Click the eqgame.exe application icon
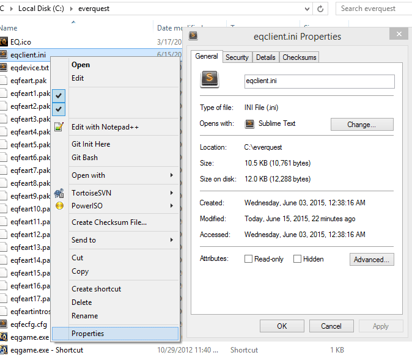The height and width of the screenshot is (355, 412). pos(4,337)
